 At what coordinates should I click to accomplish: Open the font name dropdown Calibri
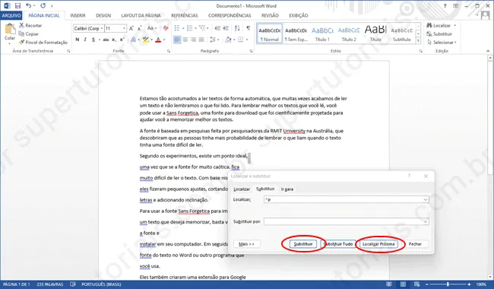tap(101, 28)
